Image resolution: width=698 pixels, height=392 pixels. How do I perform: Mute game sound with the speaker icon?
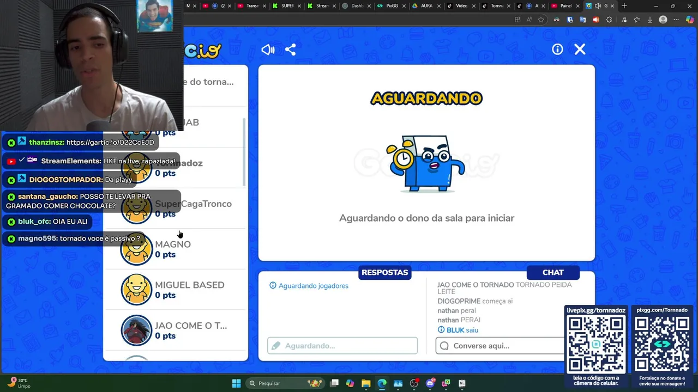268,50
